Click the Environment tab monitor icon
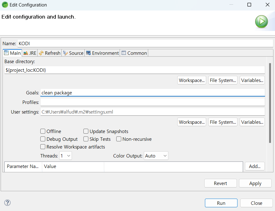The image size is (275, 211). point(88,53)
